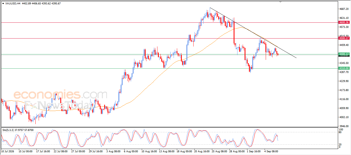Screen dimensions: 351x155
Task: Click the 4631.10 price axis label
Action: pos(344,18)
